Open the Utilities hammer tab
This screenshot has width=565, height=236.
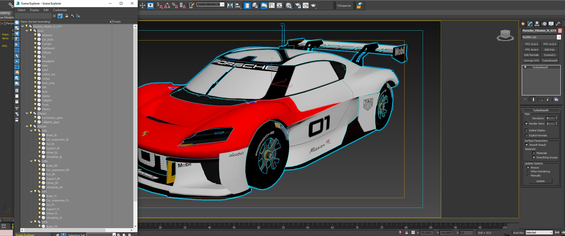(558, 24)
